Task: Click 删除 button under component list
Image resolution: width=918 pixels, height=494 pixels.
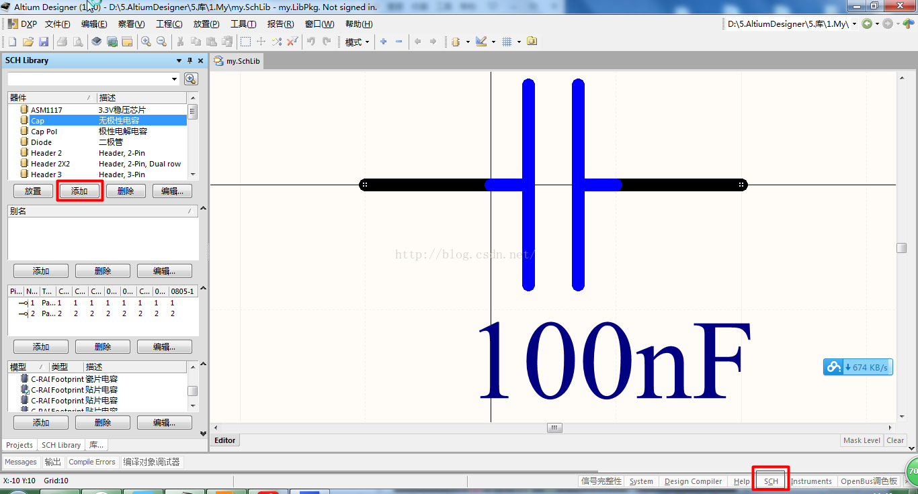Action: click(126, 191)
